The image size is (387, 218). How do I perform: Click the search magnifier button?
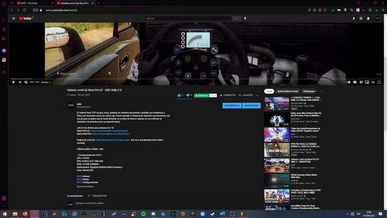pos(236,18)
